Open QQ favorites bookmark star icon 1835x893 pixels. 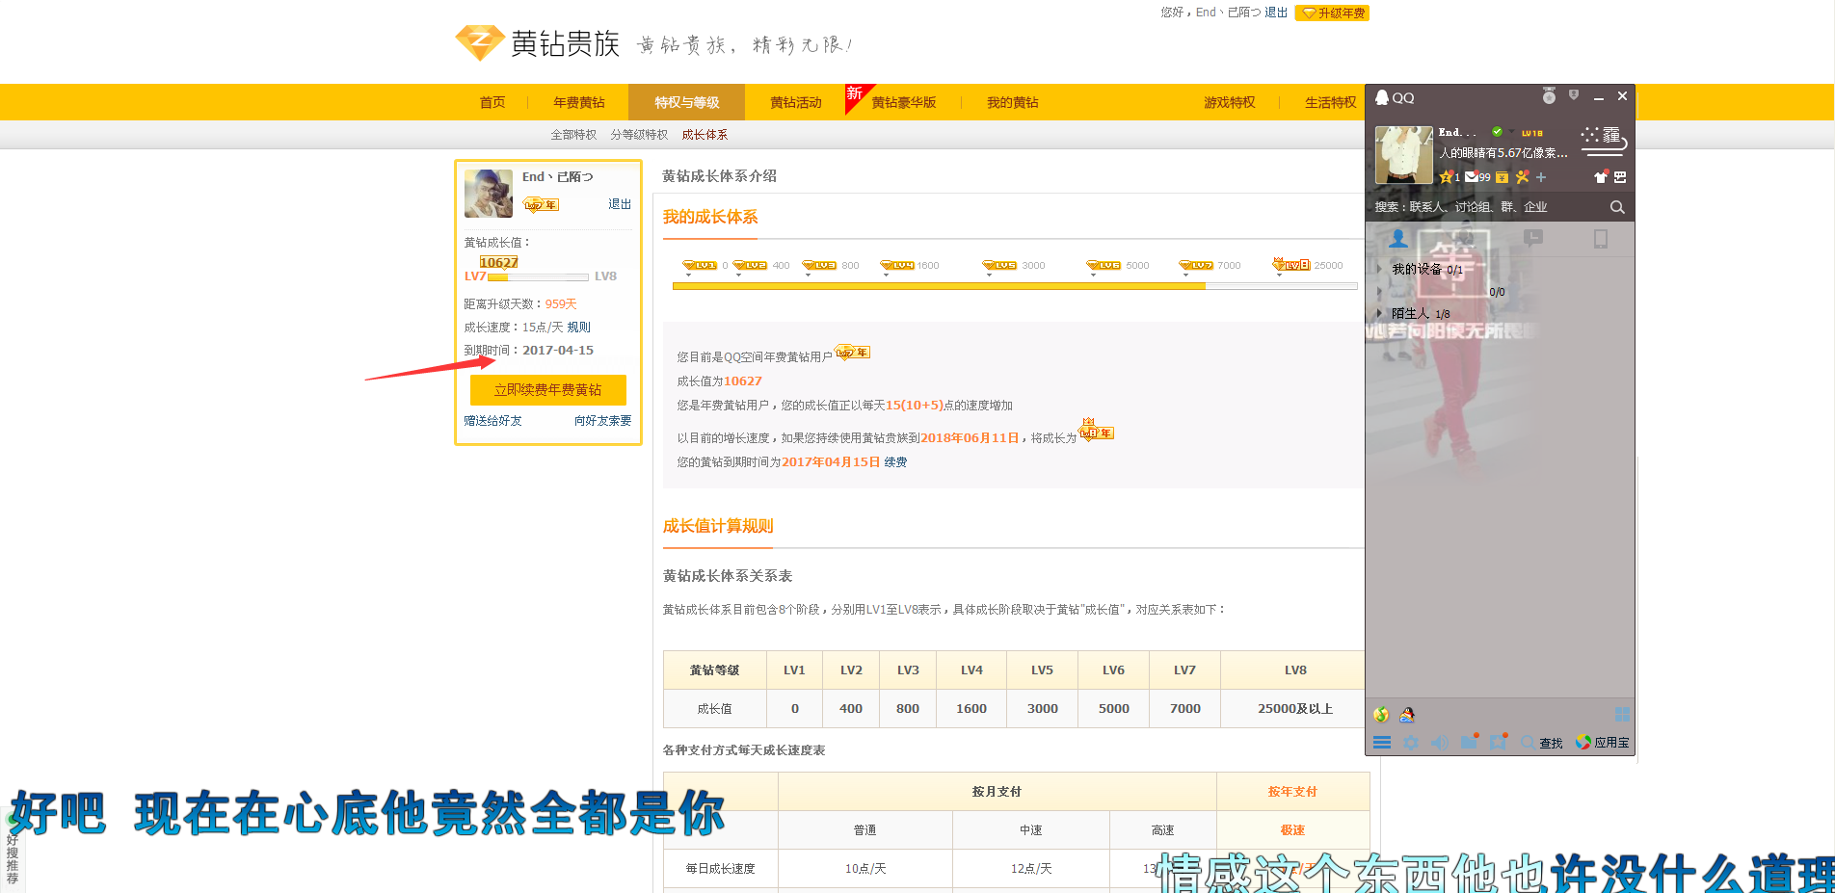(x=1498, y=742)
